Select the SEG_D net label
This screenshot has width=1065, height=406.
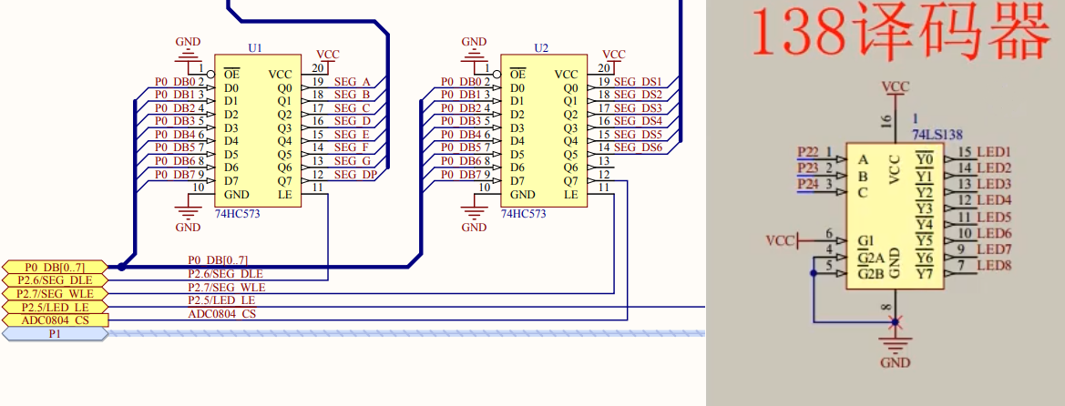click(352, 122)
